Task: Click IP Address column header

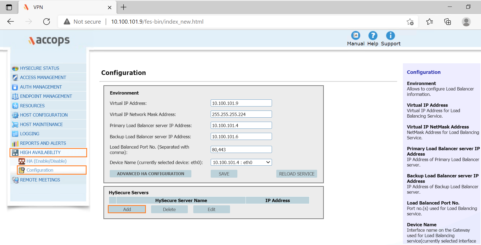Action: click(277, 200)
